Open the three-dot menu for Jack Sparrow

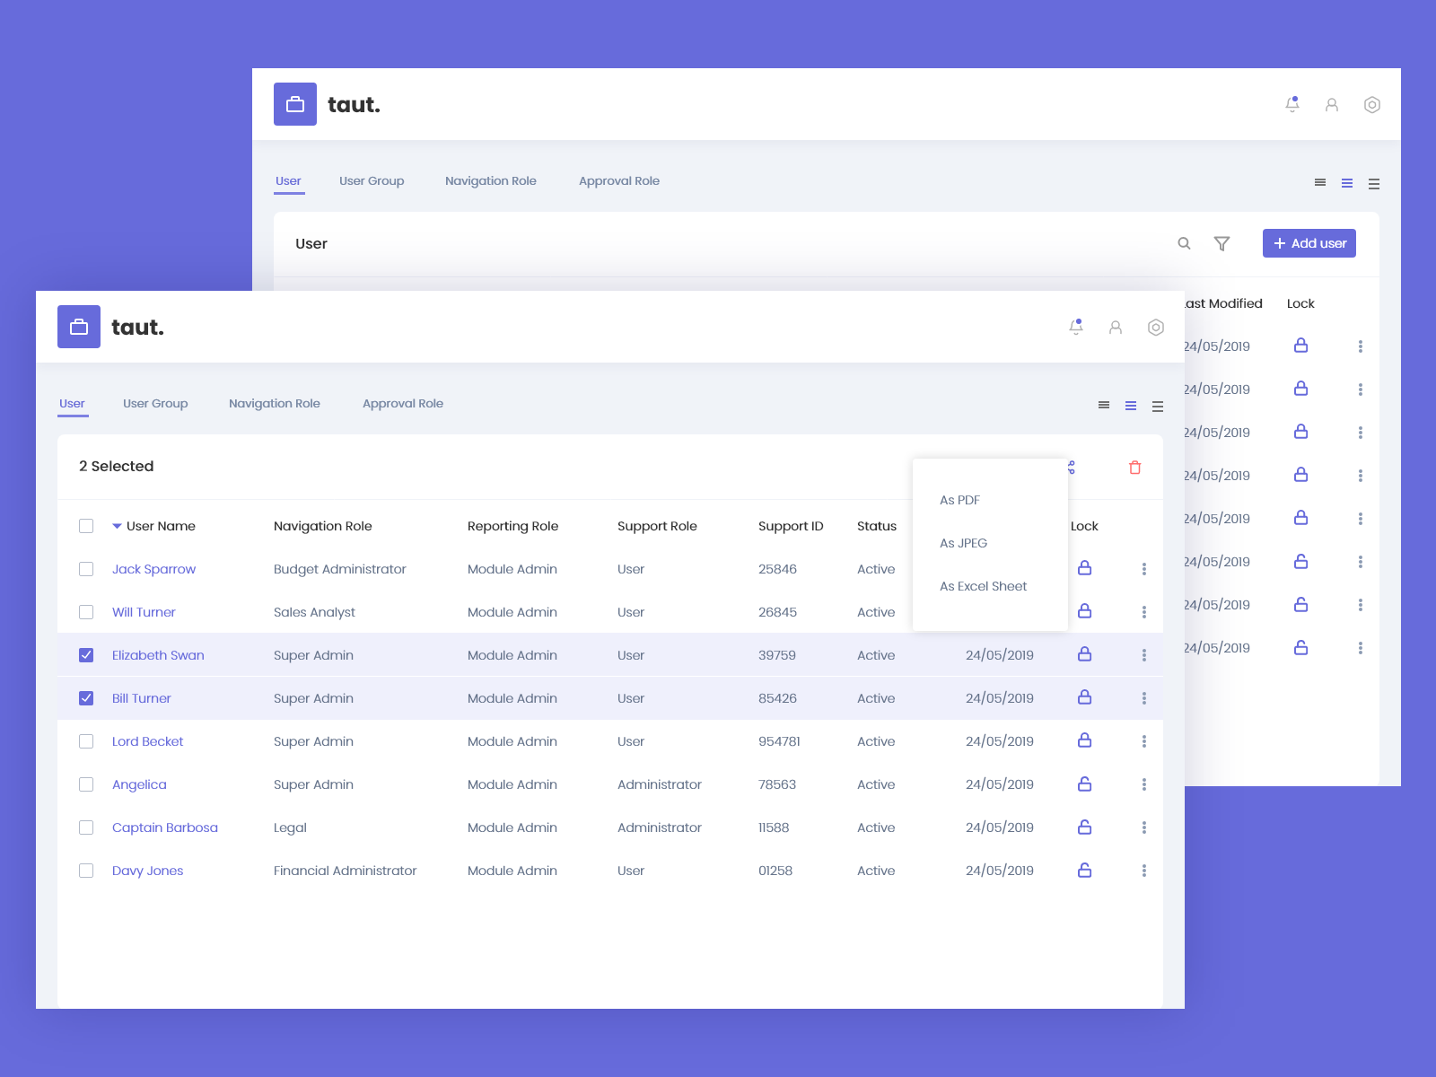(x=1144, y=569)
